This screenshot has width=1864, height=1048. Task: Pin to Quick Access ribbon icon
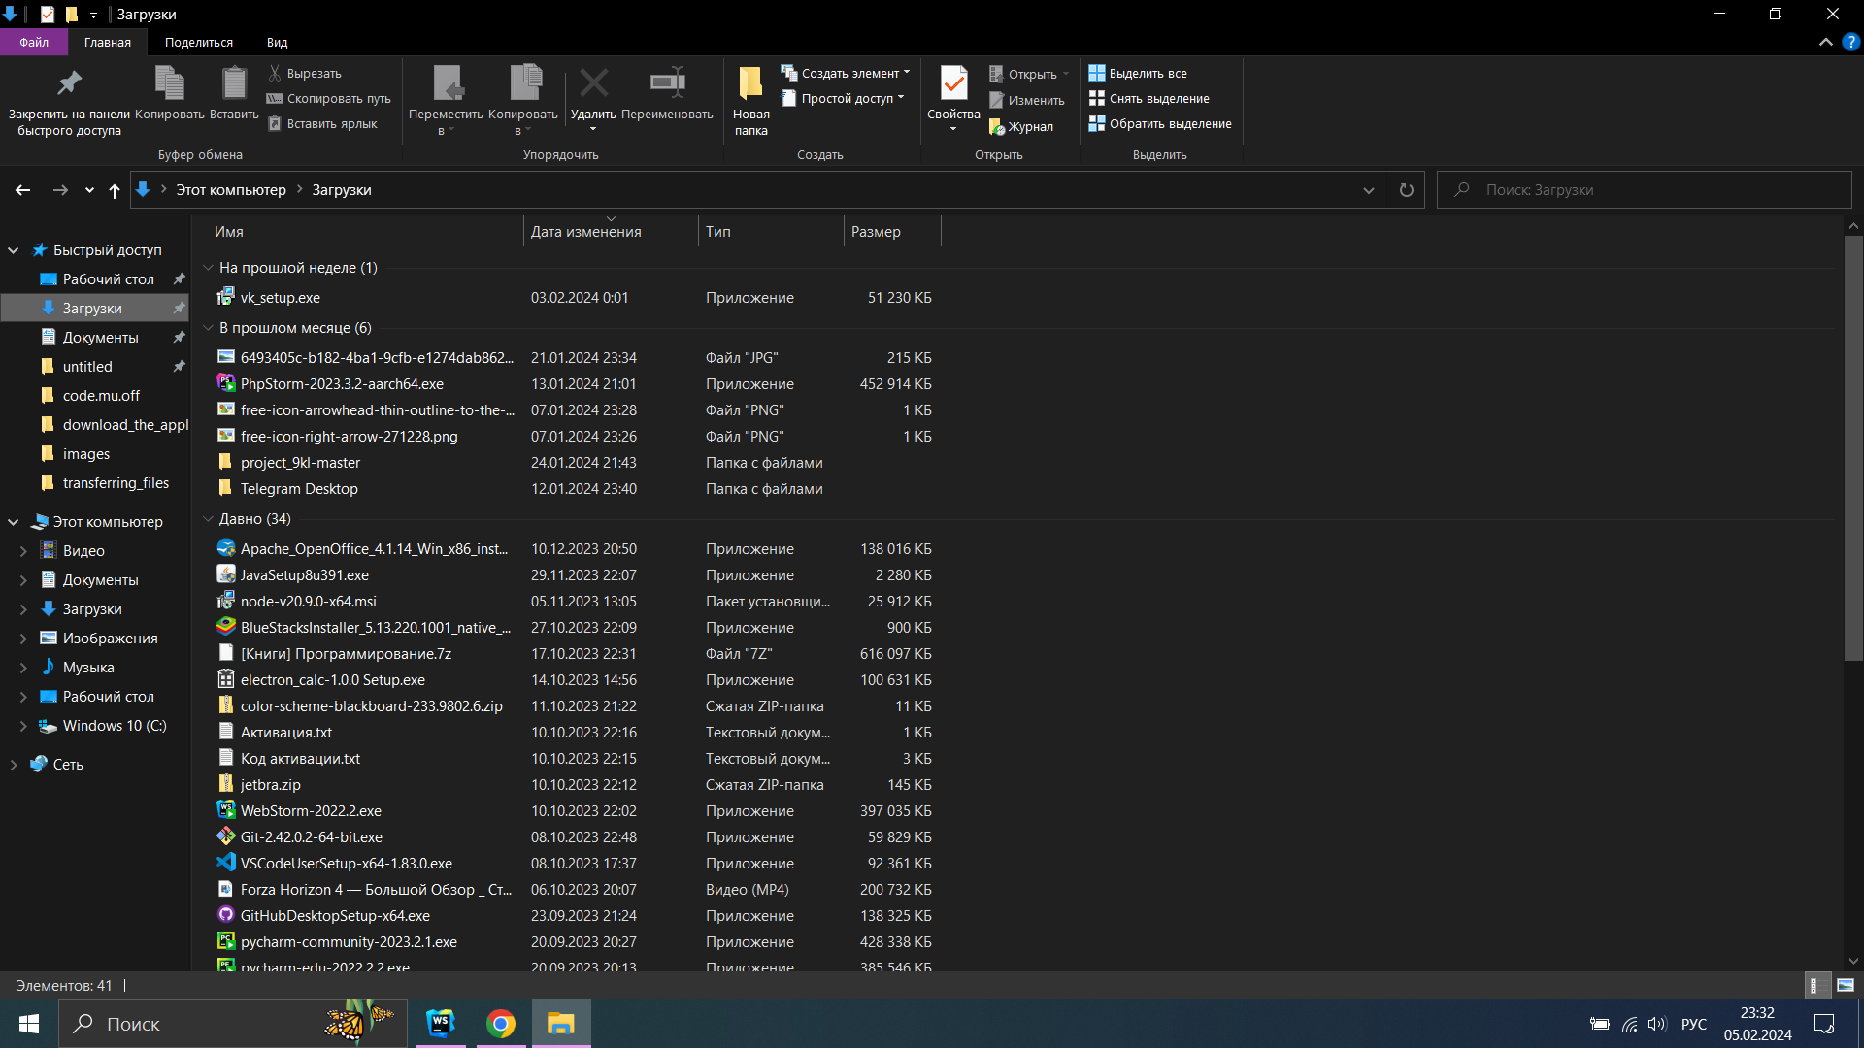(69, 83)
